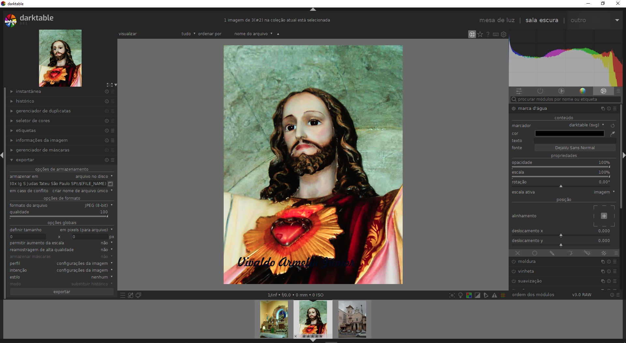Switch to mesa de luz view
Screen dimensions: 626x343
coord(497,20)
